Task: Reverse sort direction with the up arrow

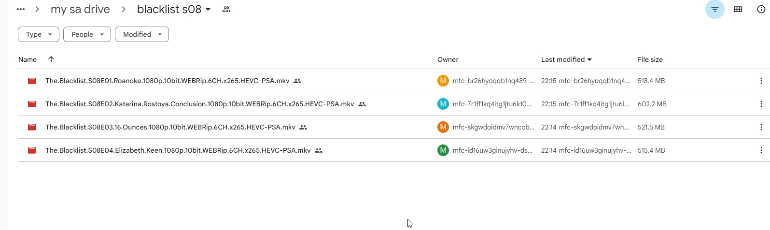Action: [51, 59]
